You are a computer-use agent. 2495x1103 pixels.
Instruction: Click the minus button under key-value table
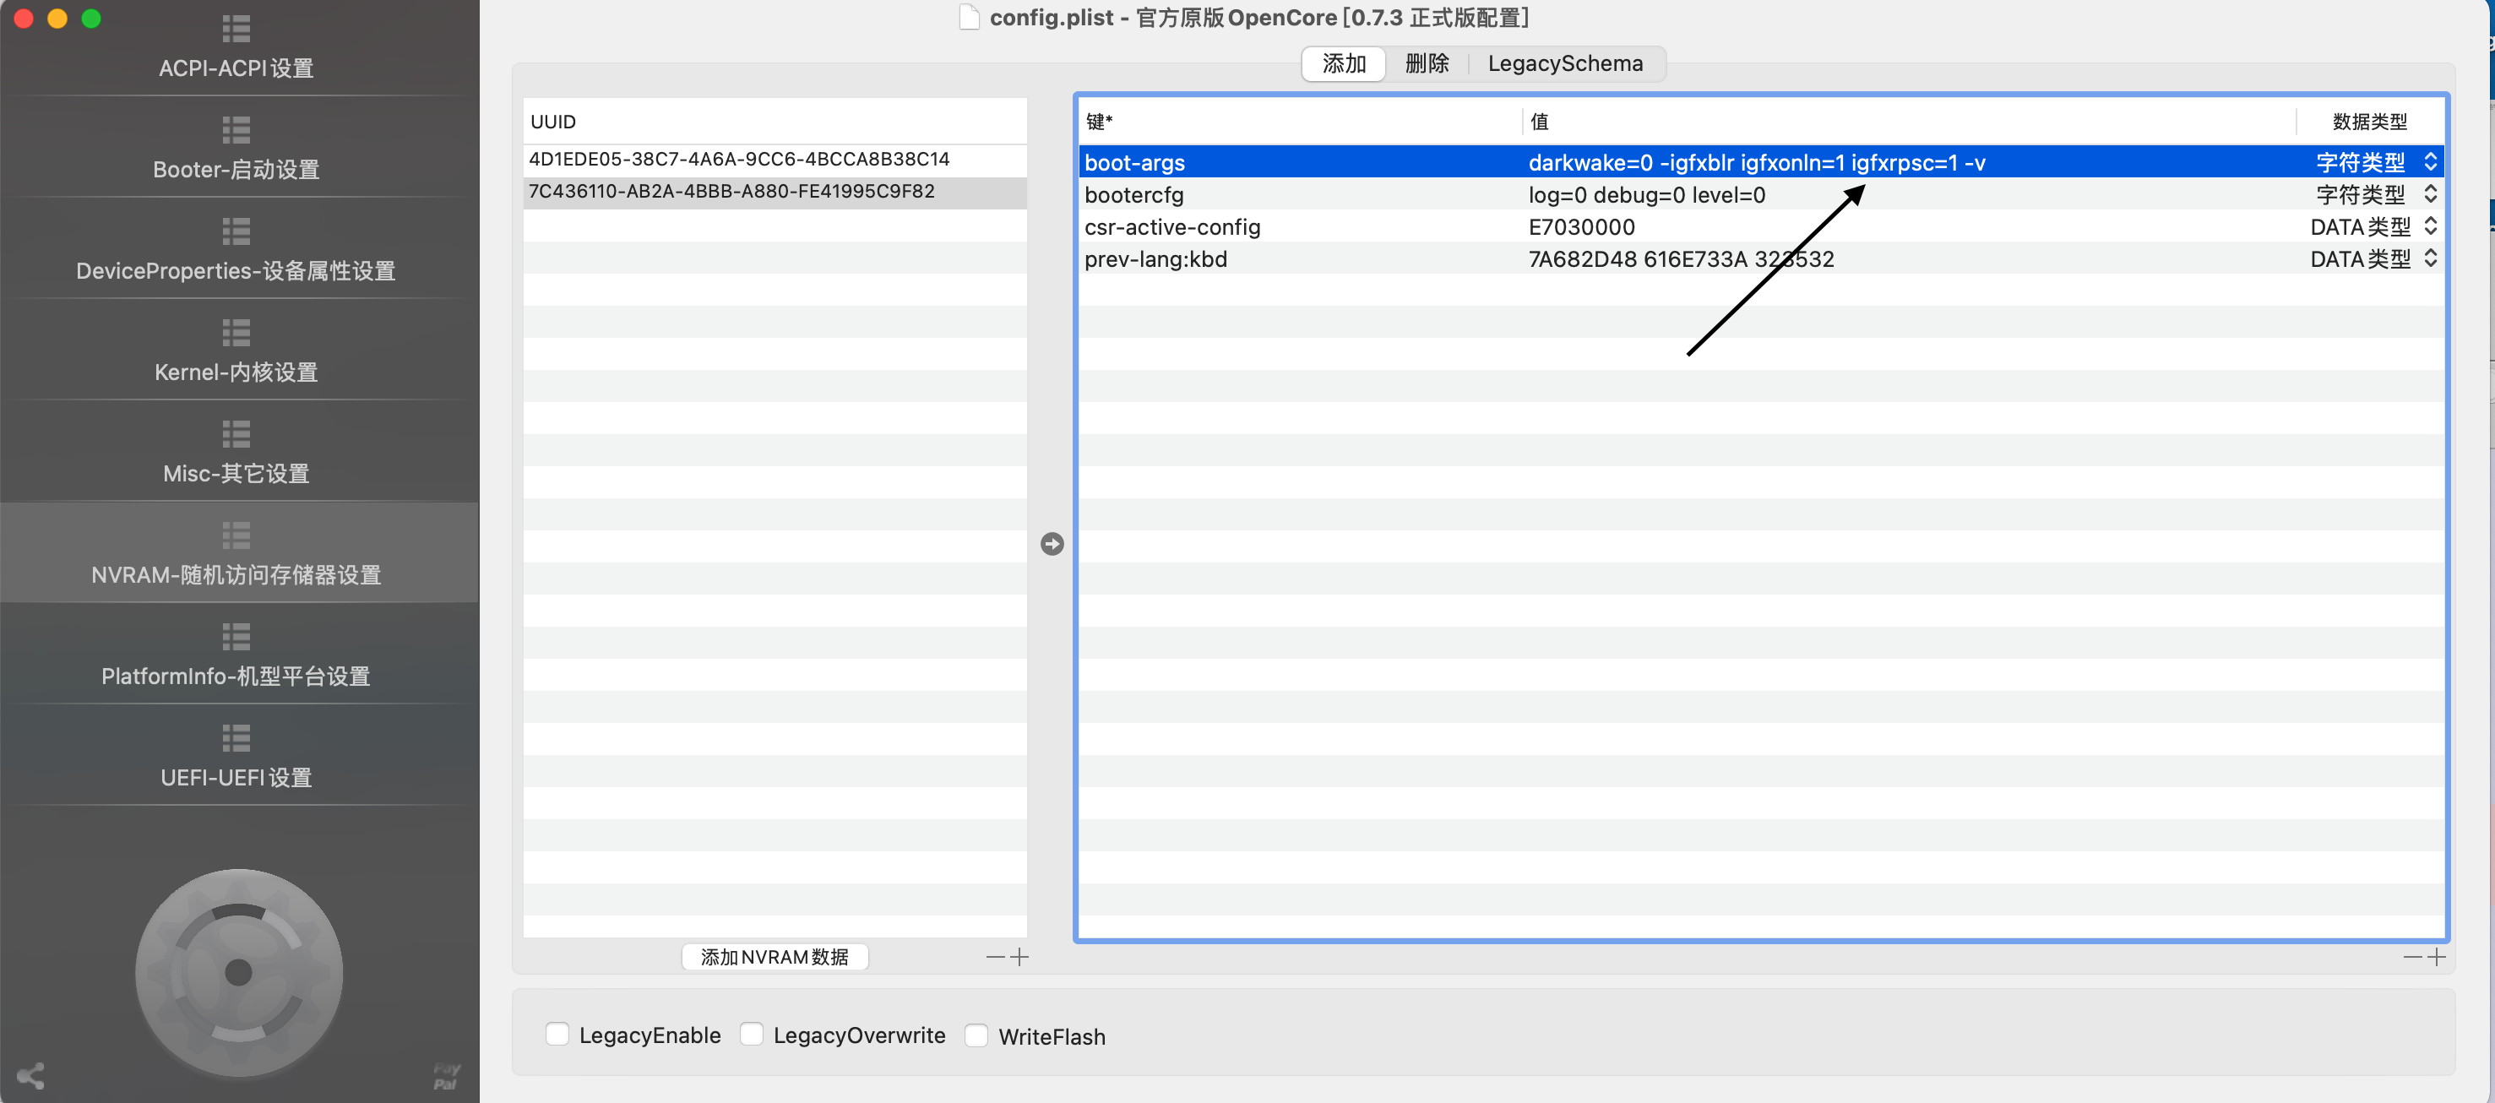(x=2413, y=957)
